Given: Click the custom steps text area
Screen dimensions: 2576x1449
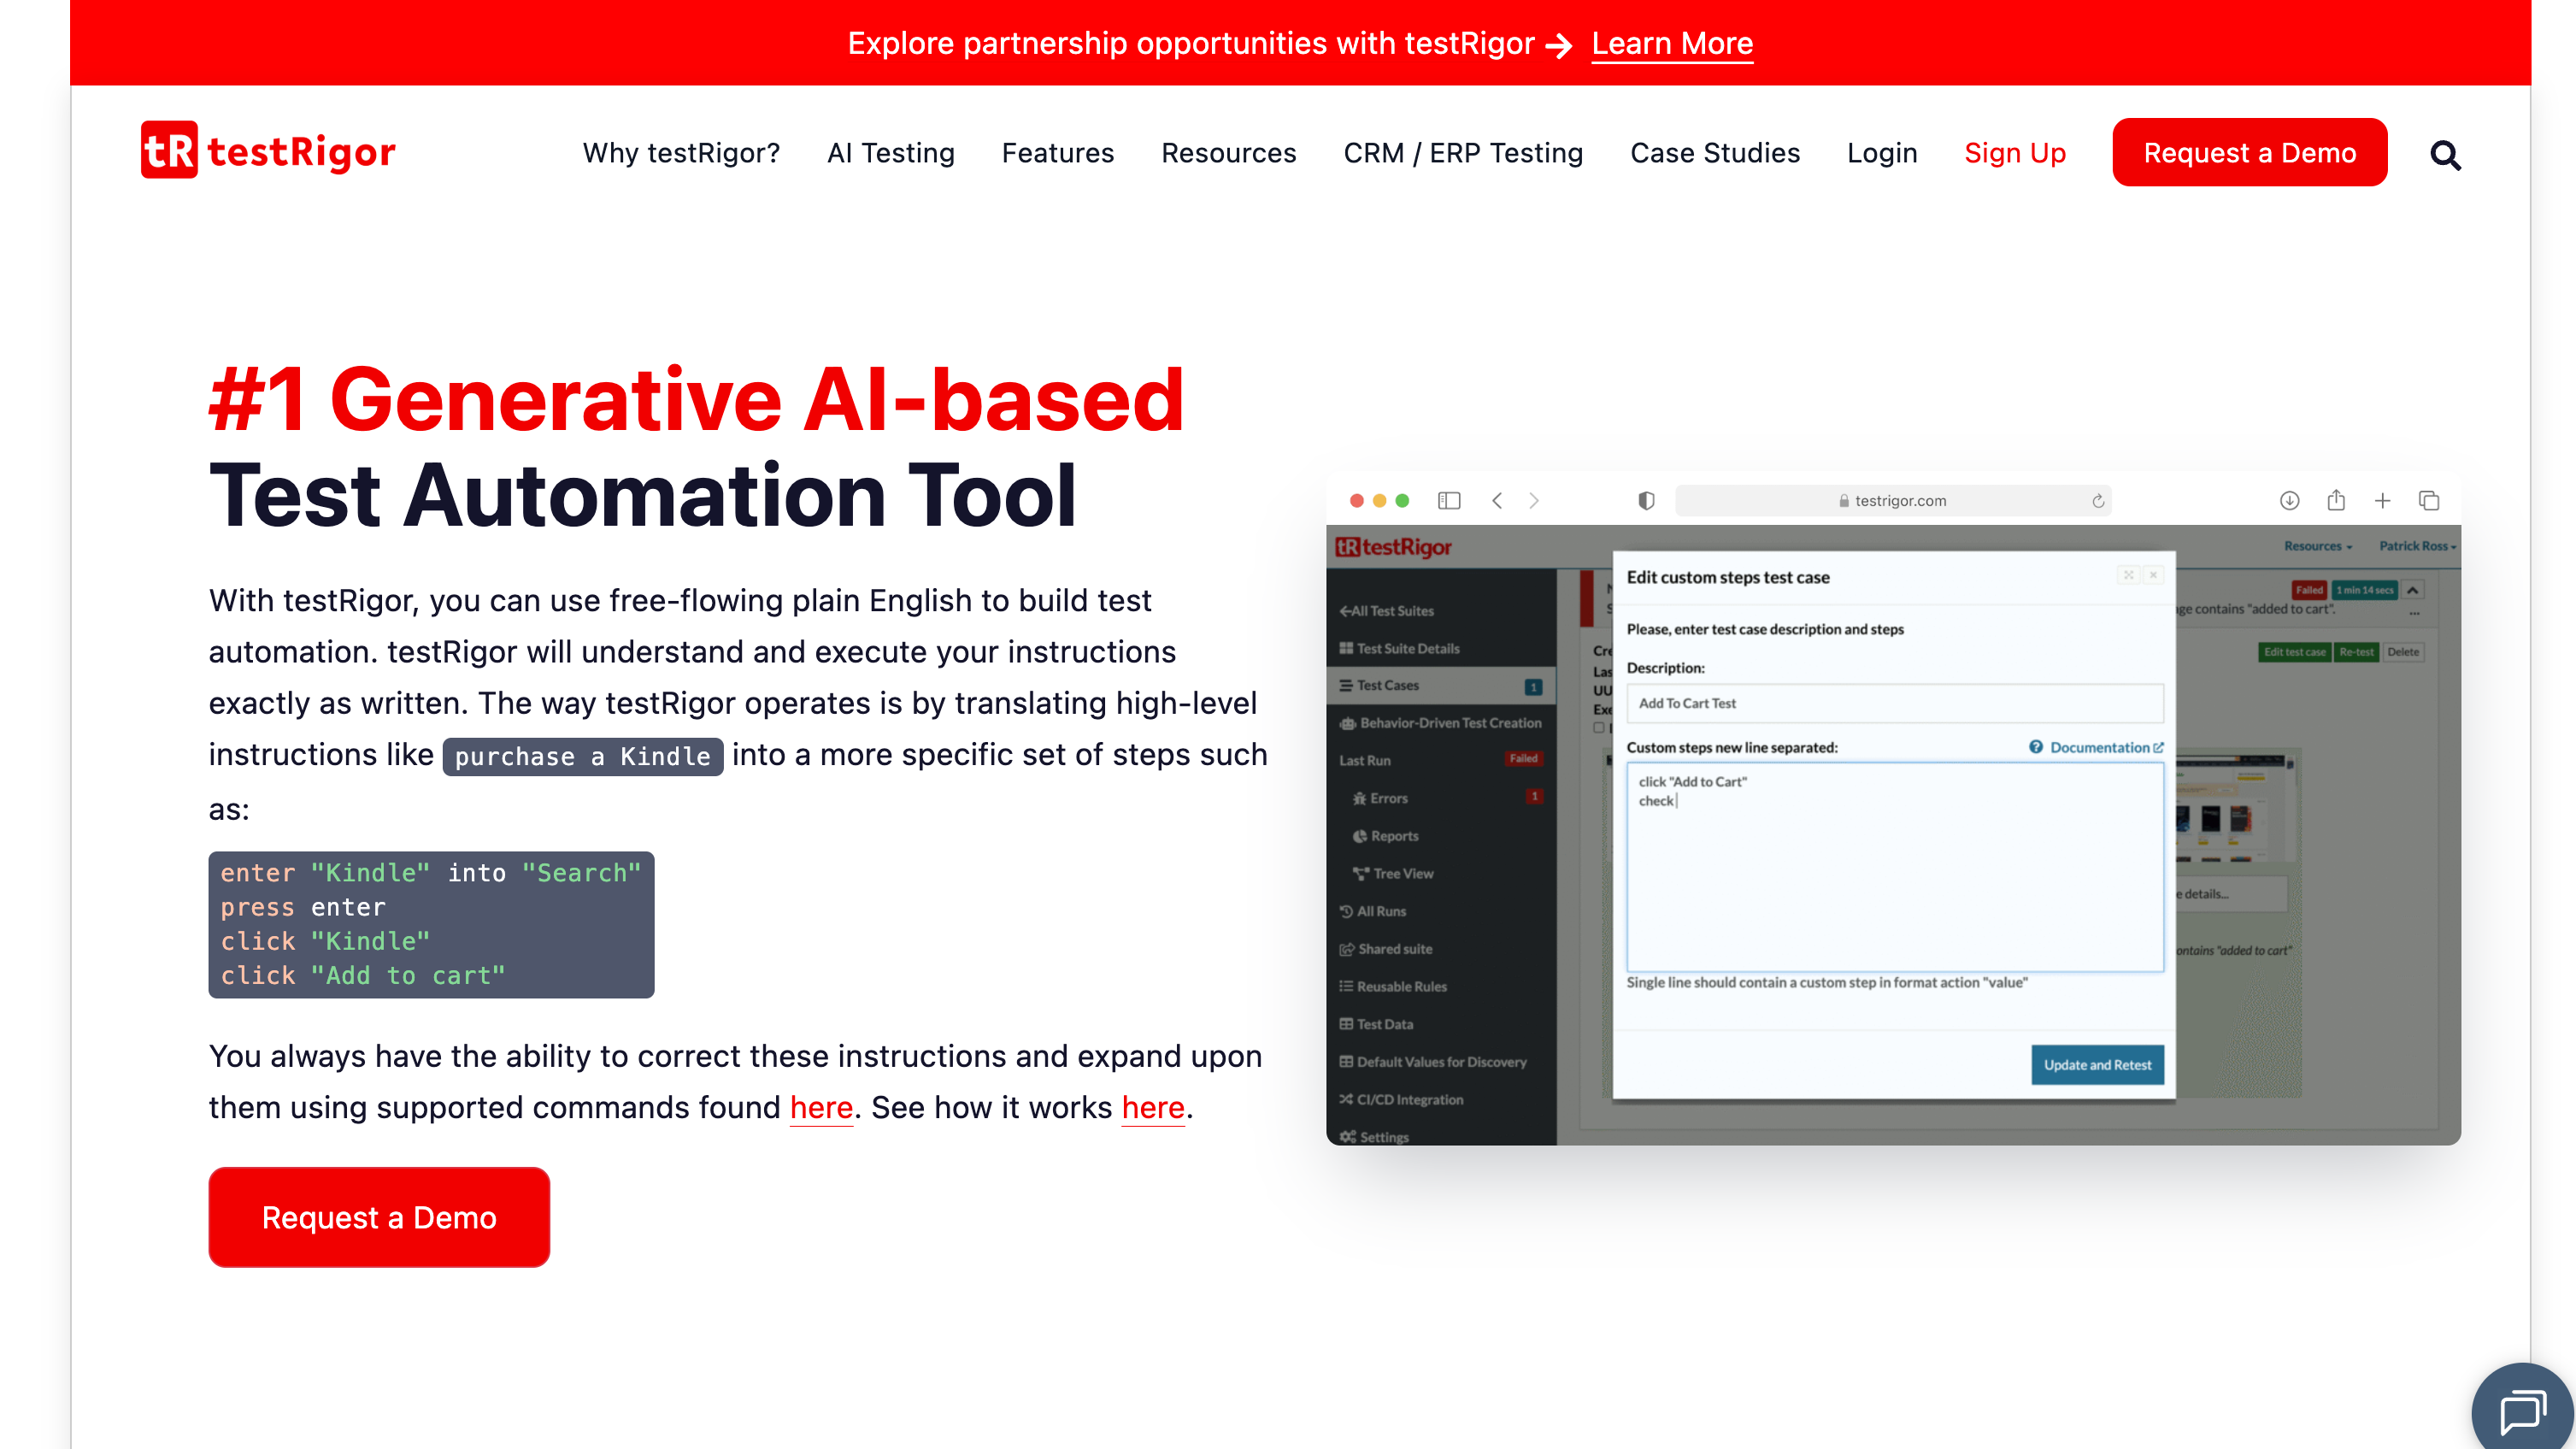Looking at the screenshot, I should (1894, 867).
